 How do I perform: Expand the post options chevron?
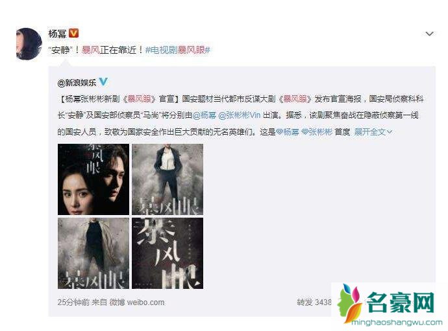click(x=429, y=34)
